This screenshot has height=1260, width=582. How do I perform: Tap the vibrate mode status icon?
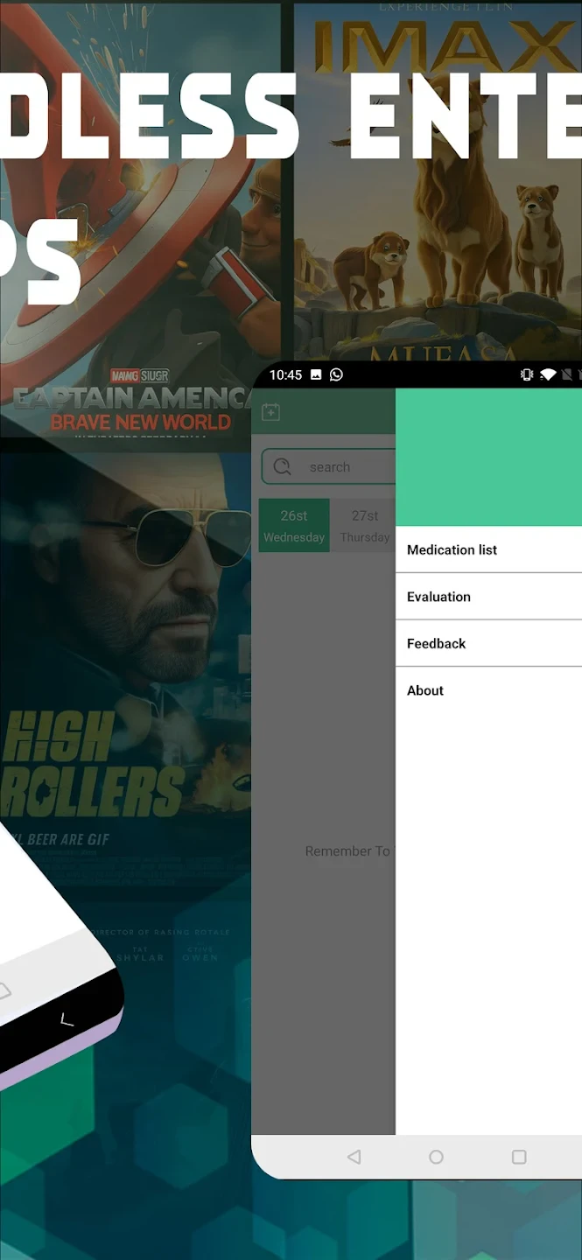pyautogui.click(x=526, y=374)
